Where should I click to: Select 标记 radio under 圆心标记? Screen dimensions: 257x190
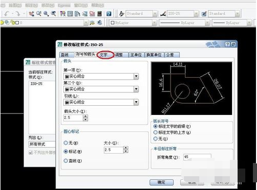coord(66,151)
